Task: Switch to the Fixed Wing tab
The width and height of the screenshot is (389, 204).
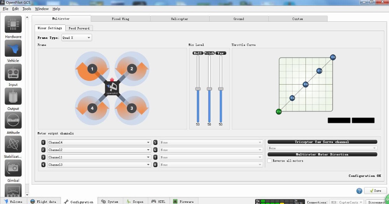Action: pyautogui.click(x=121, y=19)
